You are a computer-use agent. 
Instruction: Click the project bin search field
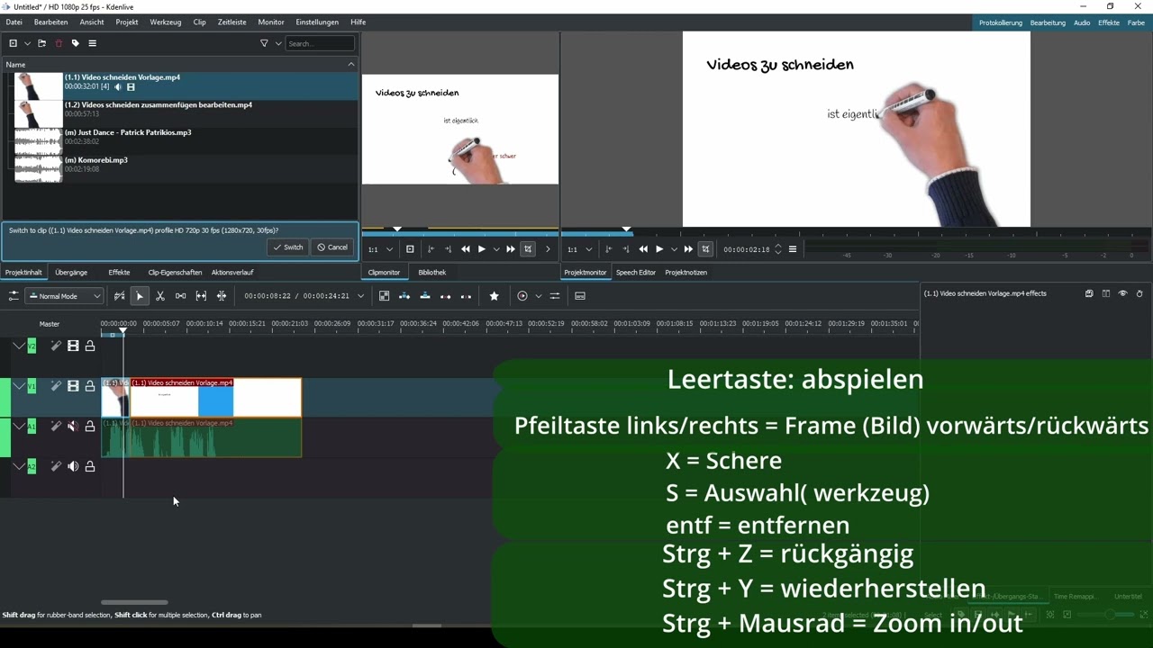click(320, 43)
